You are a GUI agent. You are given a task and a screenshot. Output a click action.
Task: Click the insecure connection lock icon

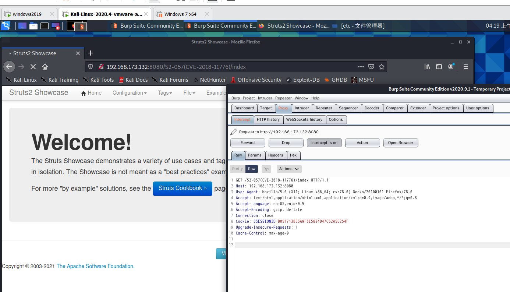pos(100,67)
